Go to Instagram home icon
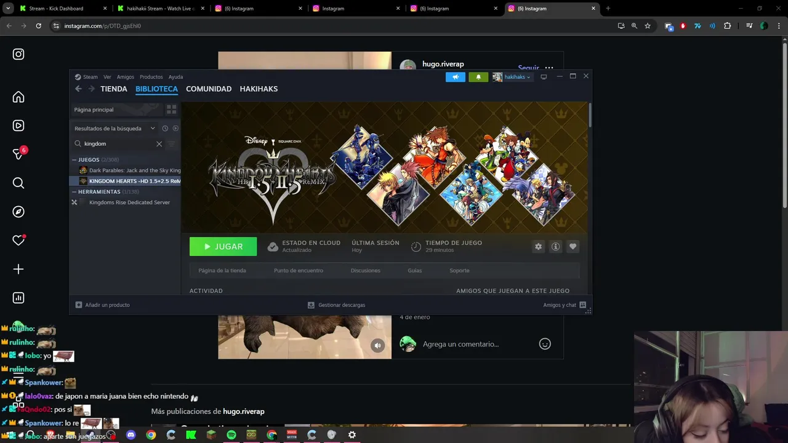This screenshot has height=443, width=788. pos(18,97)
